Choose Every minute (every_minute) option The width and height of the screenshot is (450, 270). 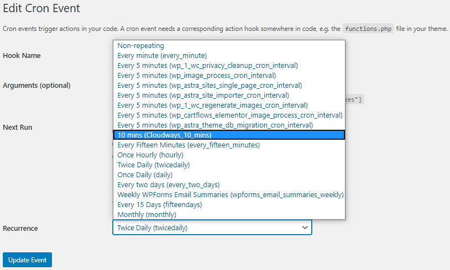point(162,56)
